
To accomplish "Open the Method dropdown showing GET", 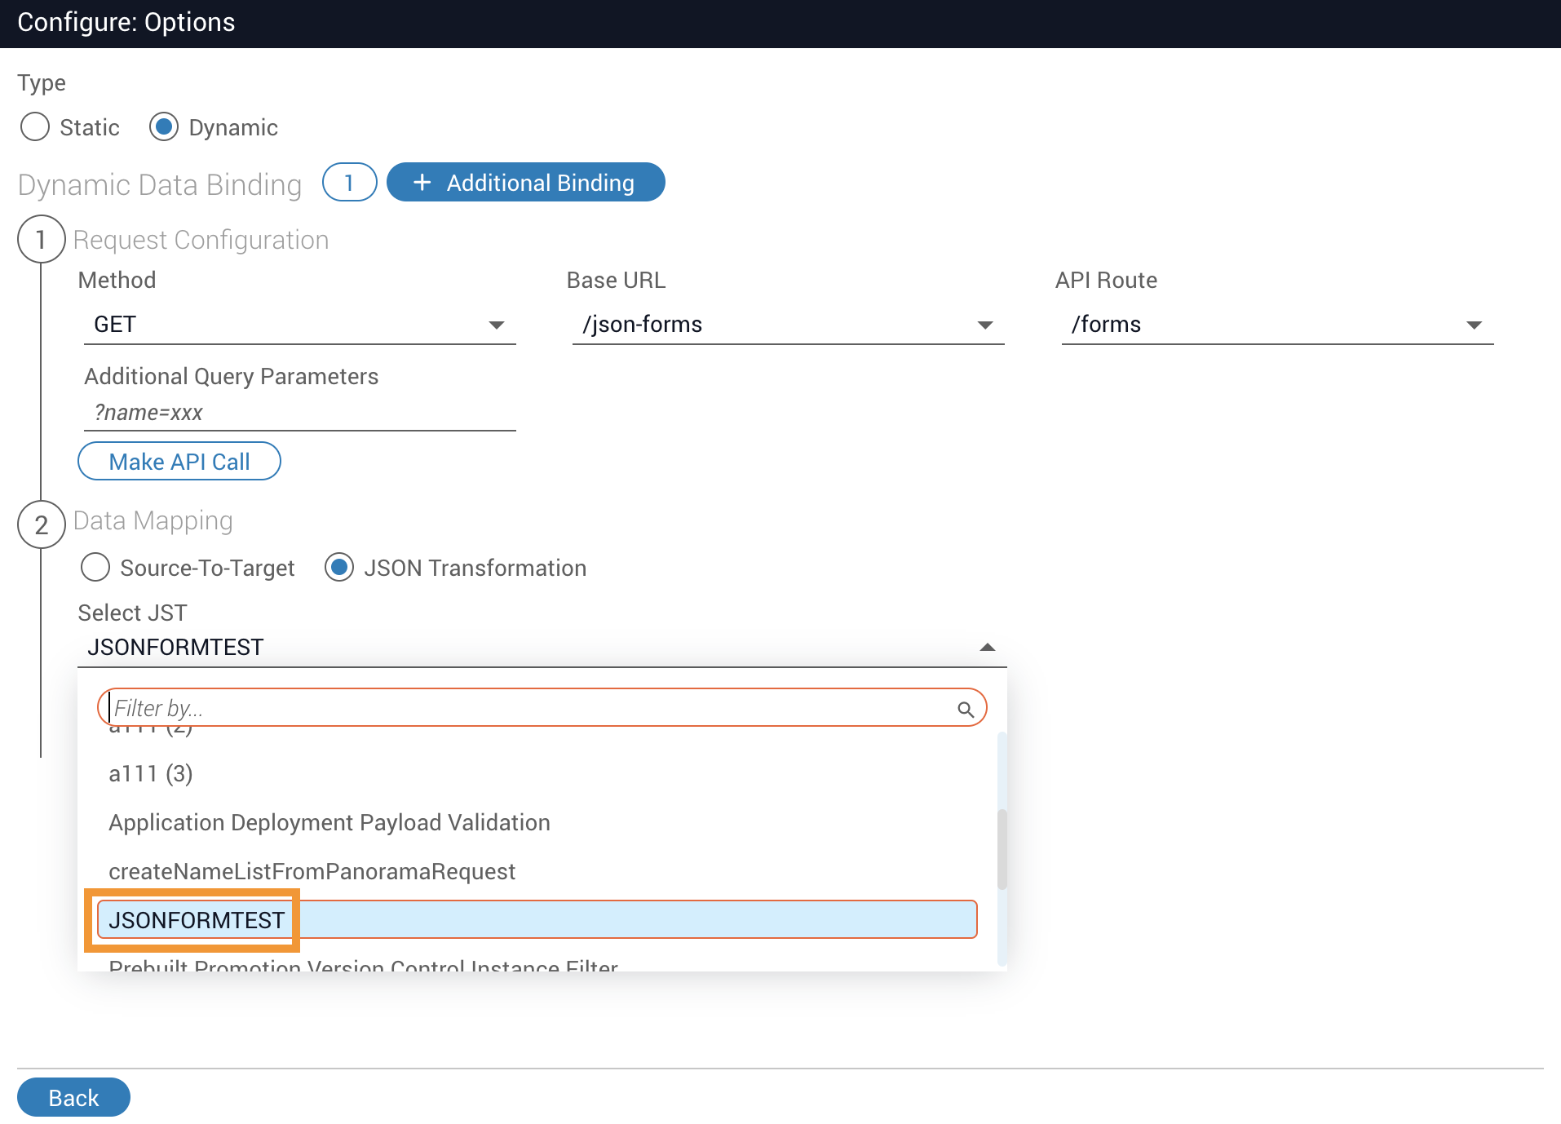I will (298, 325).
